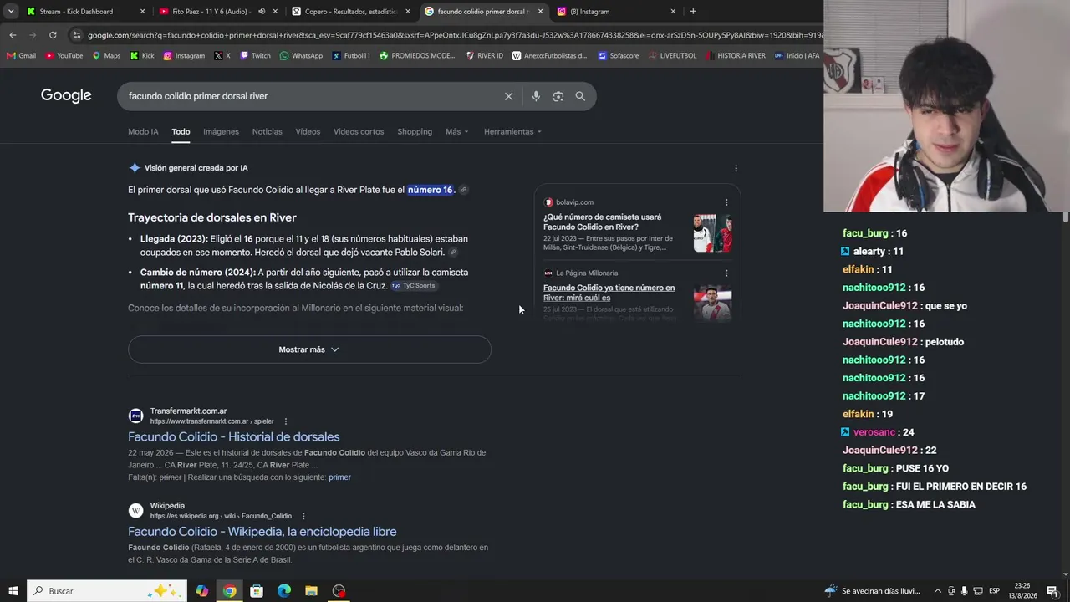The image size is (1070, 602).
Task: Show the source link after 'número 16'
Action: [464, 190]
